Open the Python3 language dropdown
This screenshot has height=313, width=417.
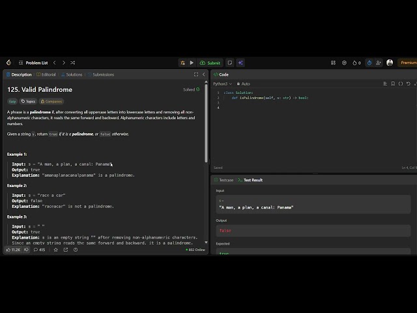coord(223,84)
